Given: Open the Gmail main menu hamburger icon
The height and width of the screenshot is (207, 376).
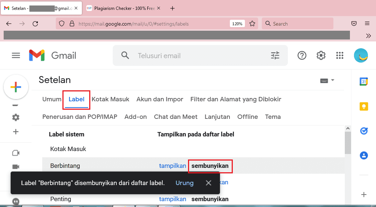Looking at the screenshot, I should pyautogui.click(x=16, y=56).
